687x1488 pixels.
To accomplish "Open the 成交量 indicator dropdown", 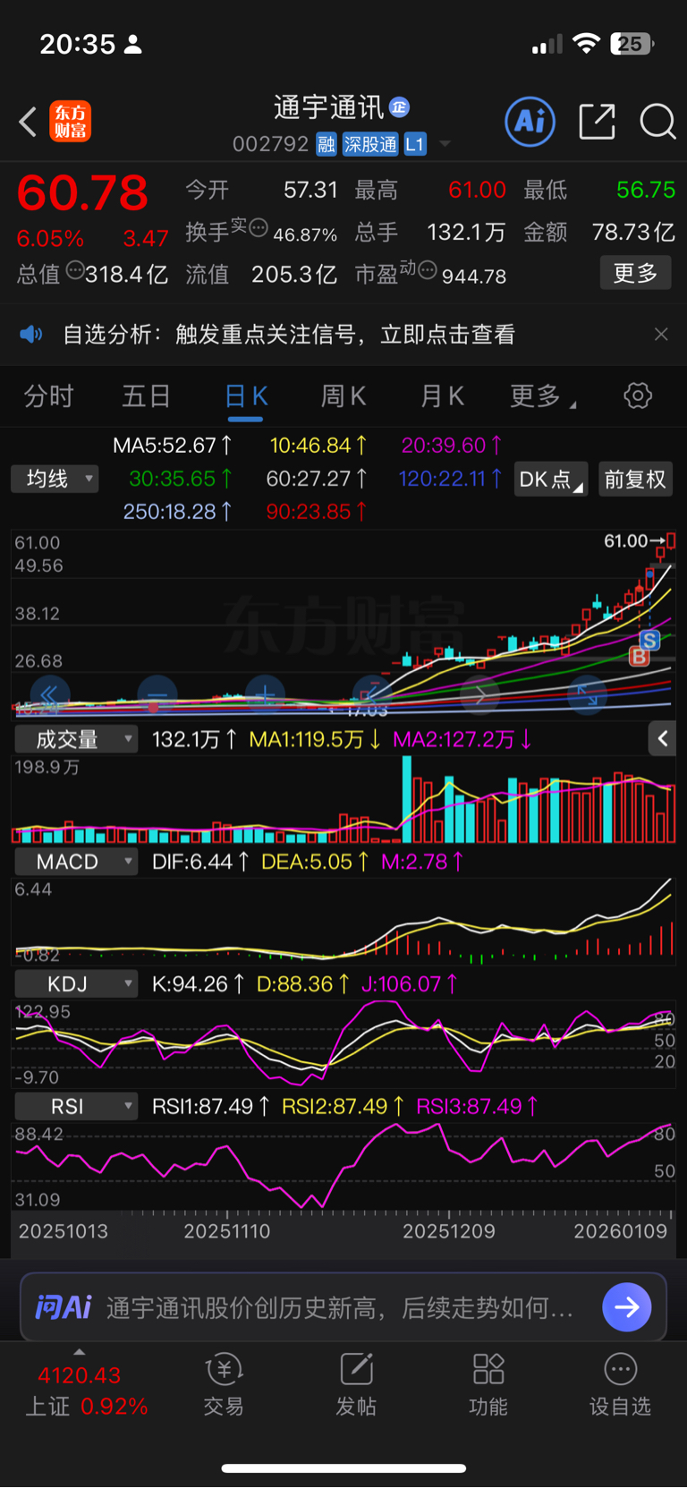I will (76, 739).
